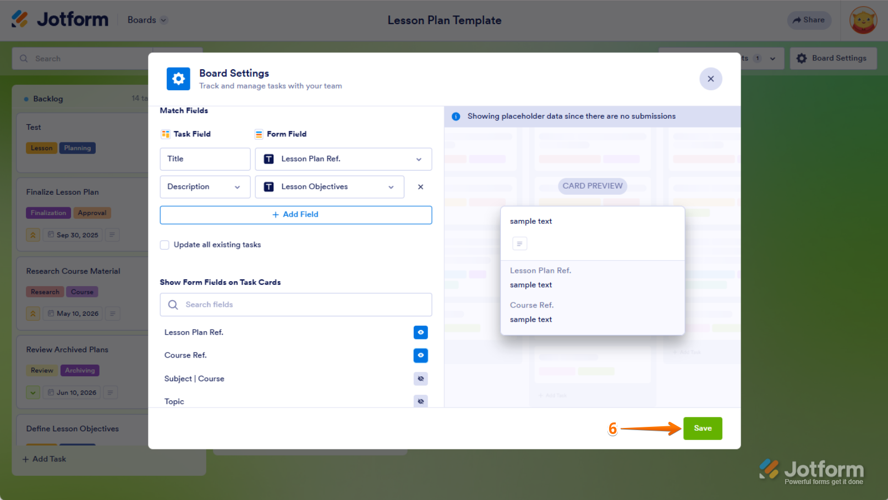This screenshot has height=500, width=888.
Task: Click the Add Field button
Action: [296, 215]
